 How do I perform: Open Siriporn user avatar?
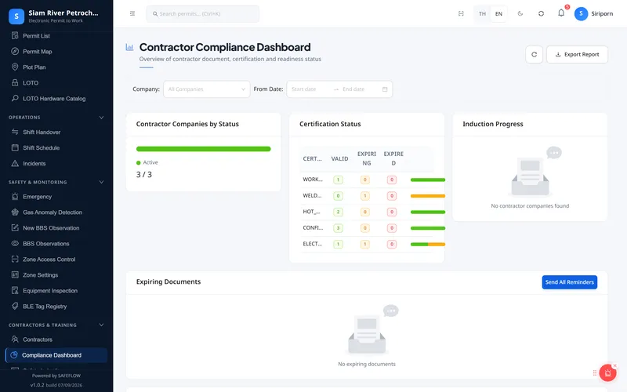point(581,13)
